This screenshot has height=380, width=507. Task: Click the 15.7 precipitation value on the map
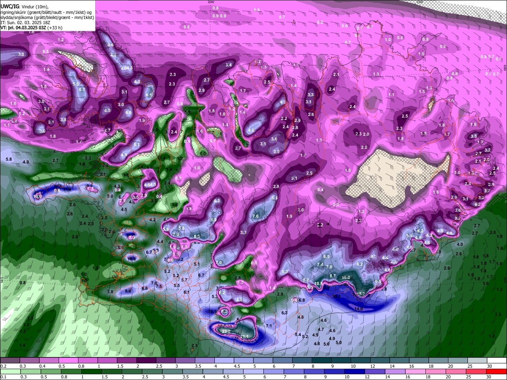[360, 294]
